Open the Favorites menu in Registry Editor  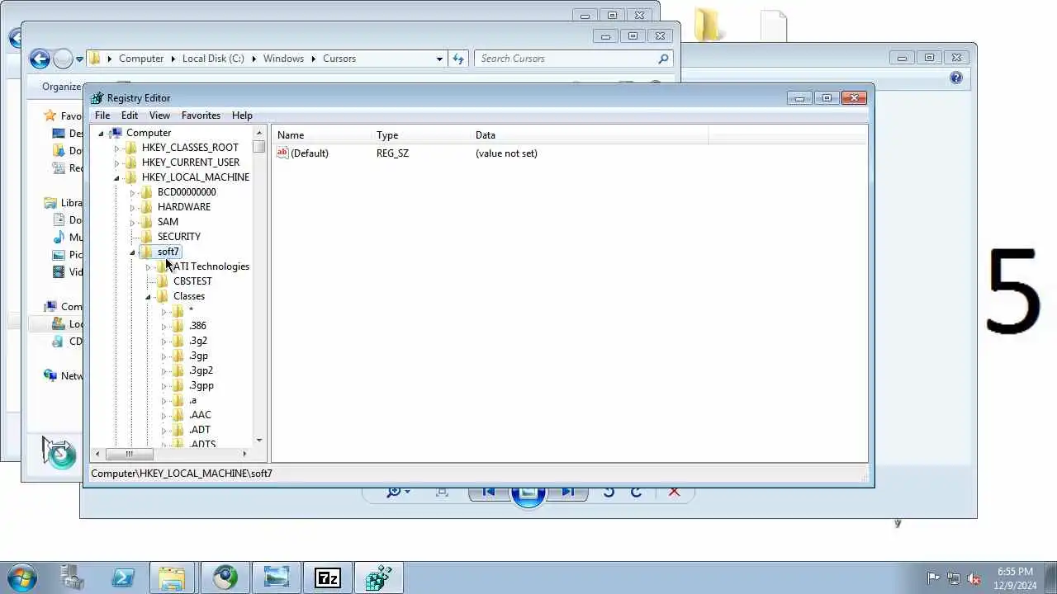click(201, 115)
